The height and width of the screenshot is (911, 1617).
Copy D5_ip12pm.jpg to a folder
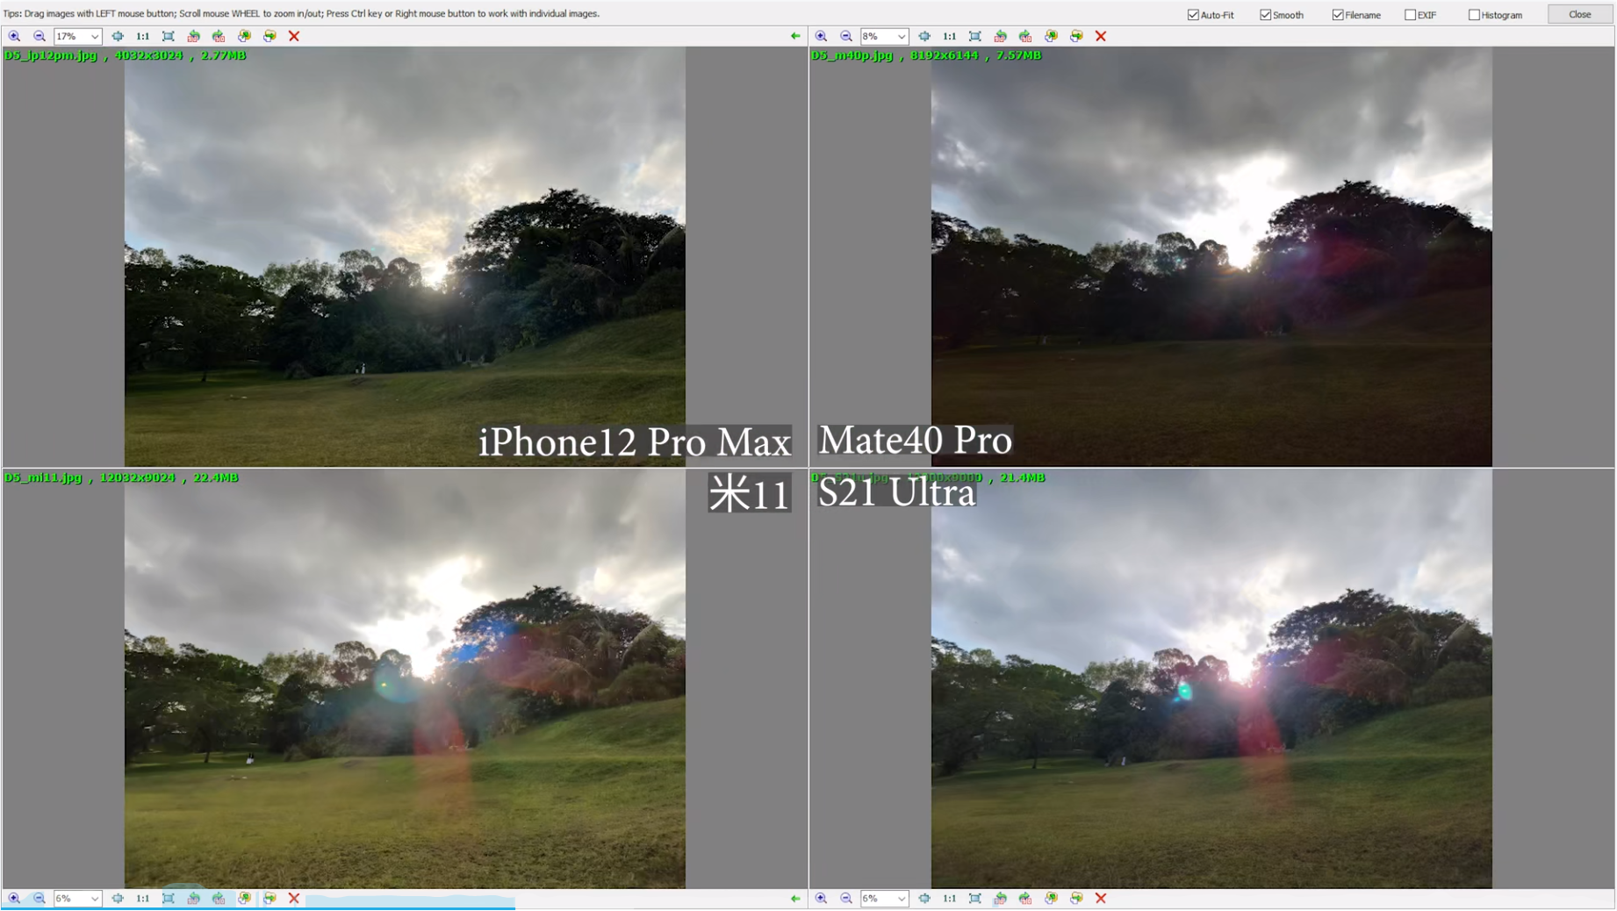(x=244, y=36)
